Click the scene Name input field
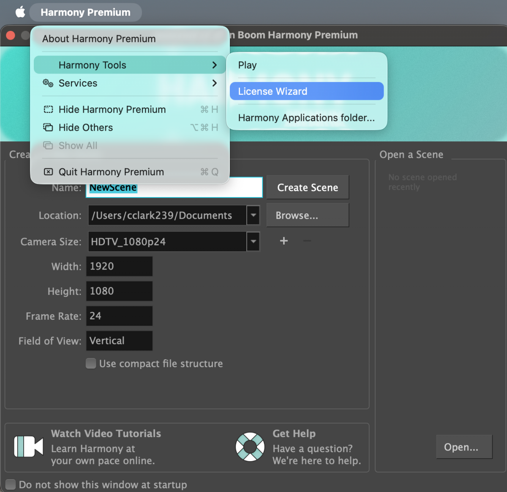 pyautogui.click(x=174, y=187)
